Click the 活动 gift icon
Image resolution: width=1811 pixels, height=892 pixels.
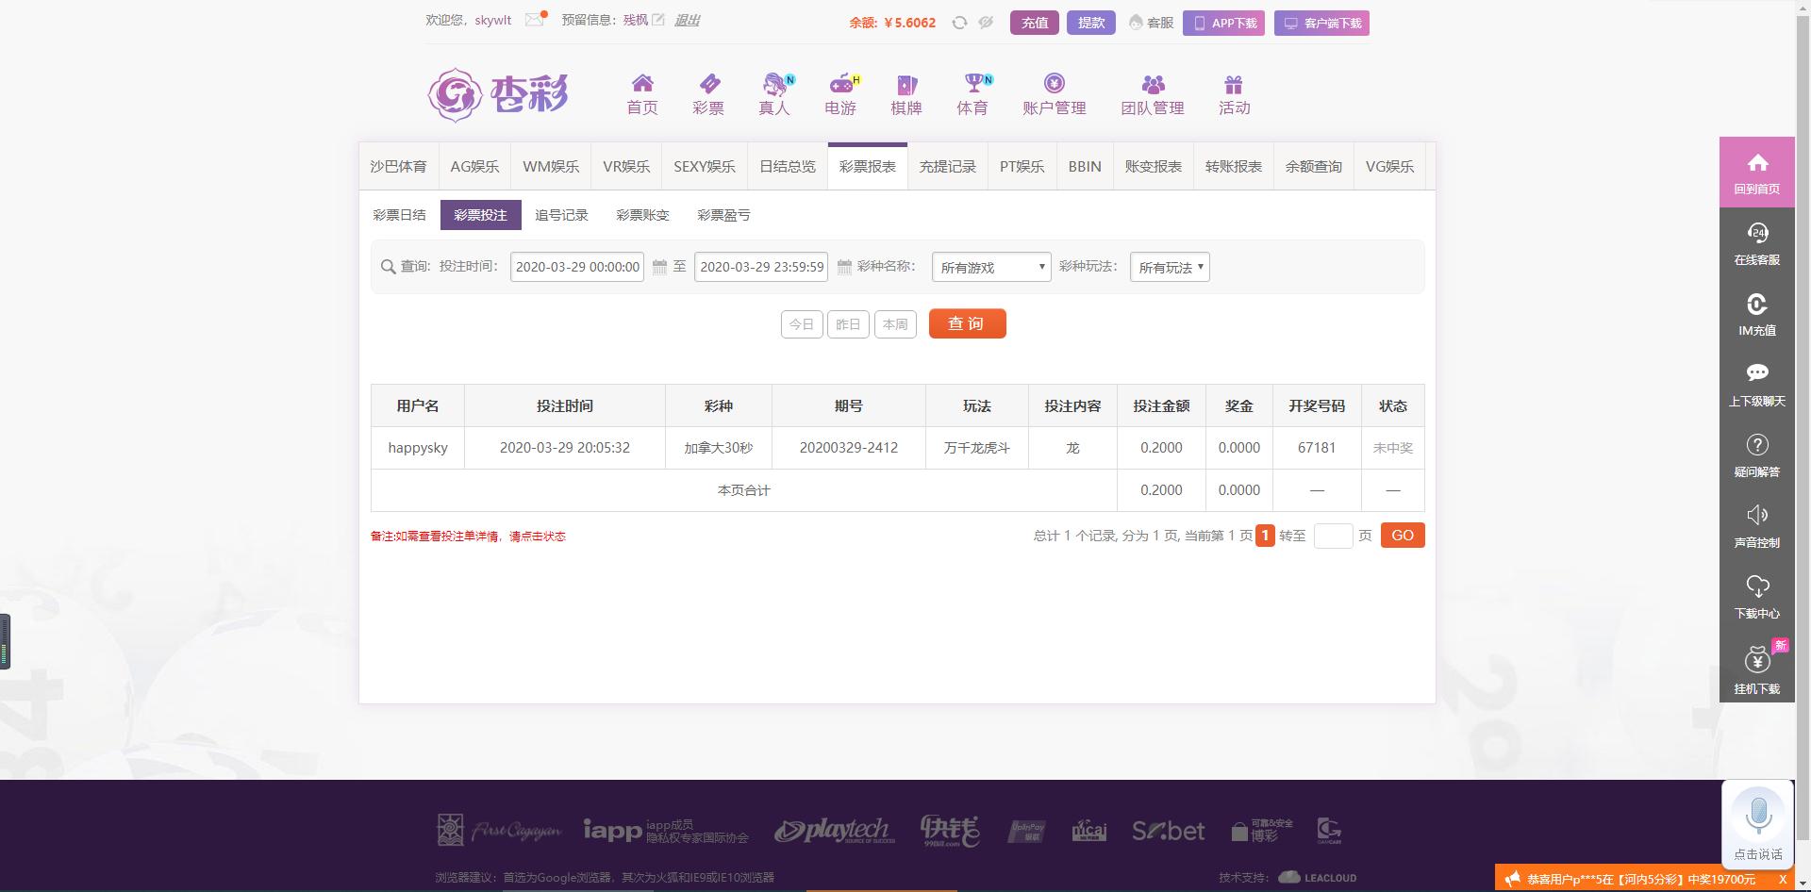(x=1234, y=85)
